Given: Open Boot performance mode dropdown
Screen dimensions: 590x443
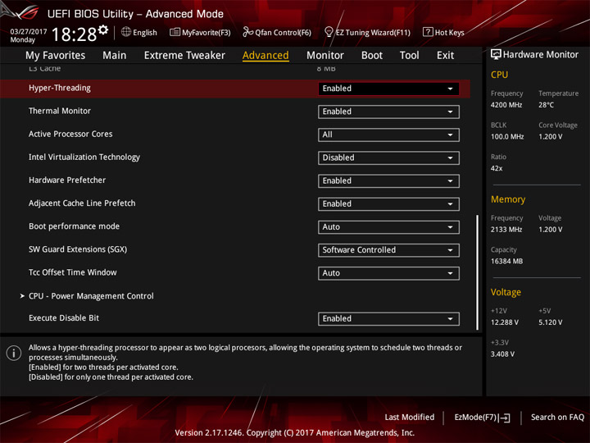Looking at the screenshot, I should (x=388, y=227).
